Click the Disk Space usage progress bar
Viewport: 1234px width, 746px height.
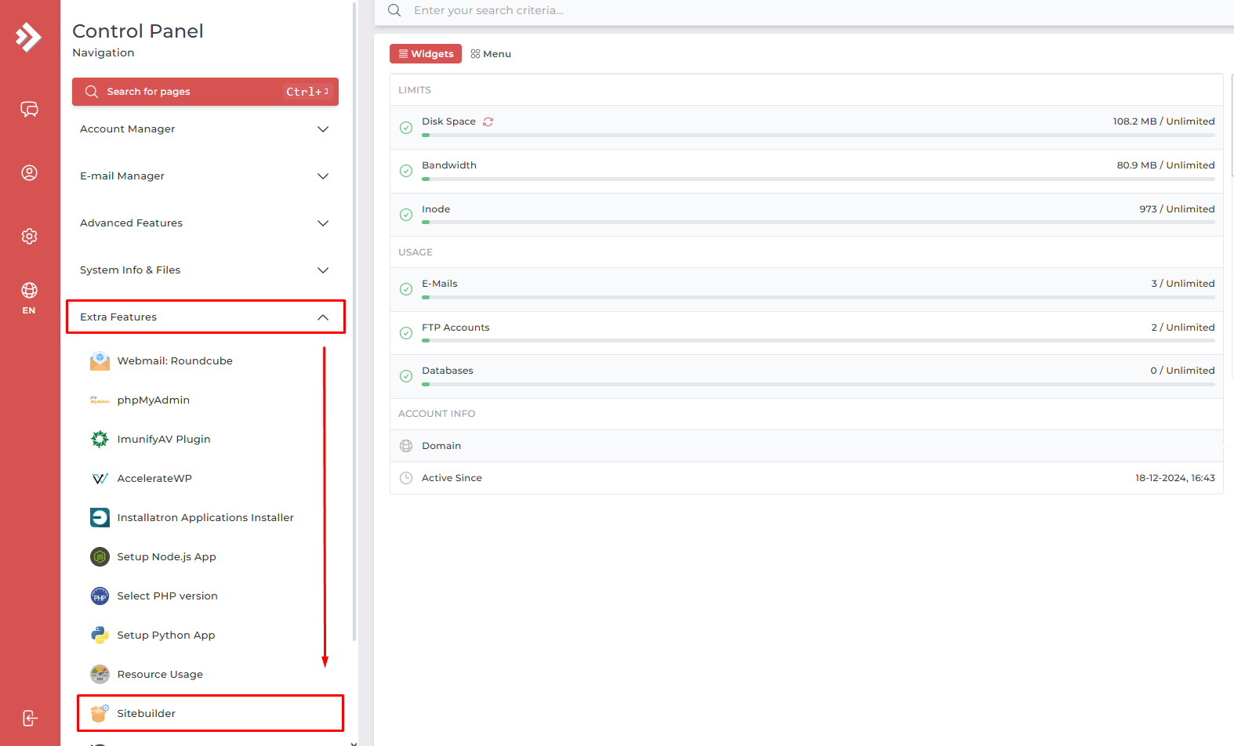point(818,136)
